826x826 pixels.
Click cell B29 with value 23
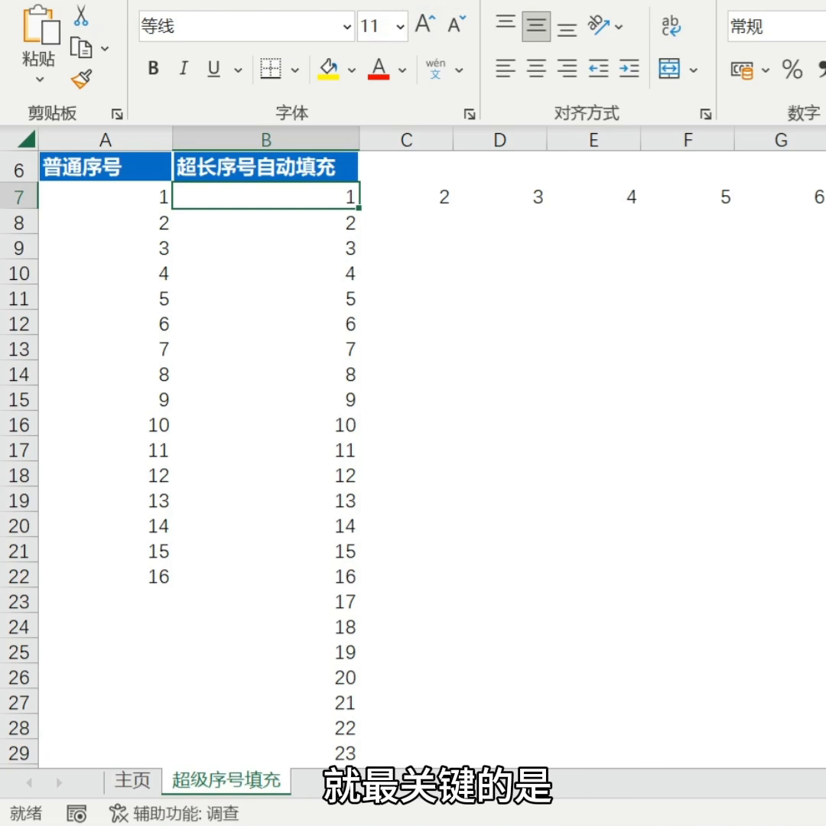click(x=266, y=753)
